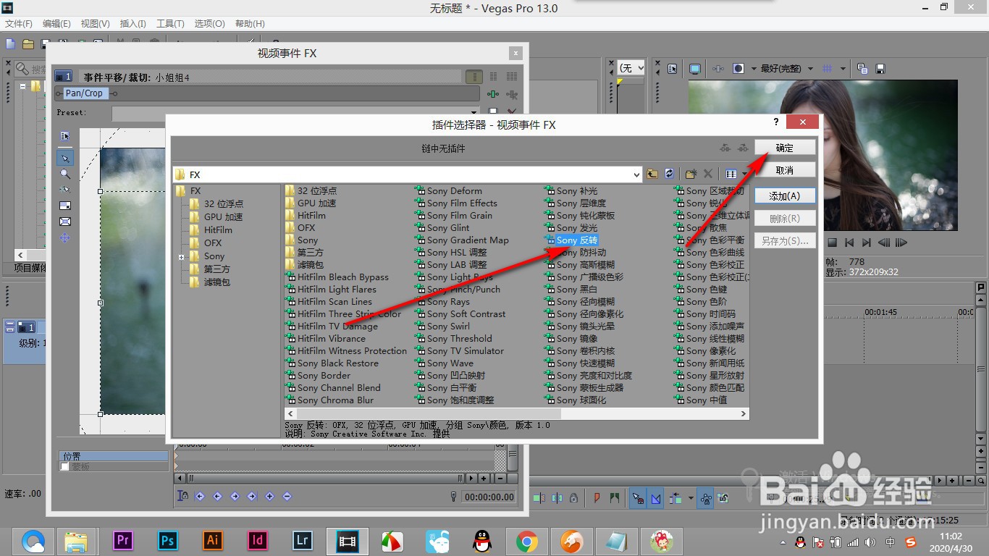The height and width of the screenshot is (556, 989).
Task: Select 位置 keyframe row
Action: [x=114, y=456]
